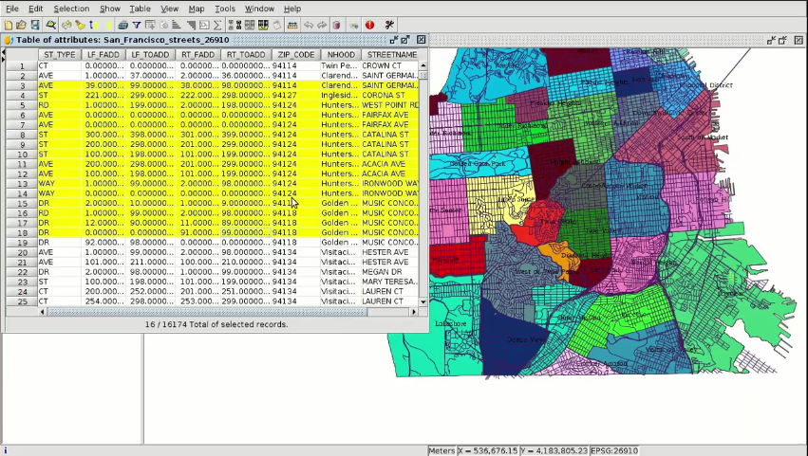Click the New project icon
808x456 pixels.
[x=9, y=25]
